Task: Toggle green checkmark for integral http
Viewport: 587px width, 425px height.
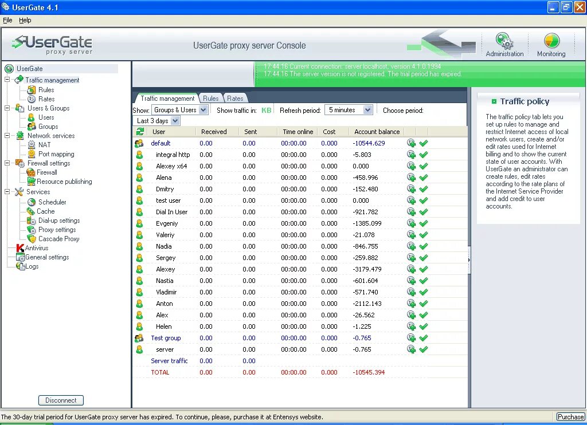Action: tap(424, 155)
